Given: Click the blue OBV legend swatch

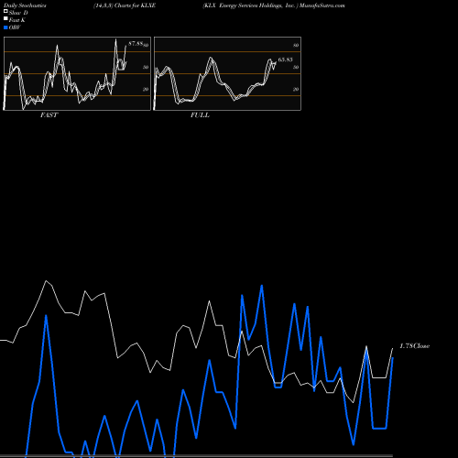Looking at the screenshot, I should [5, 27].
